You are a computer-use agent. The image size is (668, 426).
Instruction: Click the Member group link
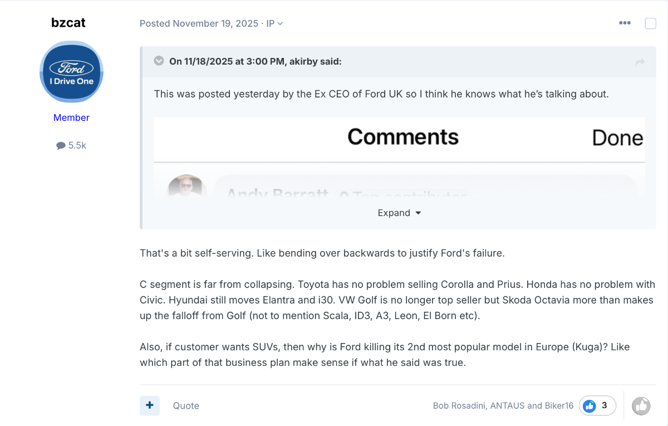(71, 117)
